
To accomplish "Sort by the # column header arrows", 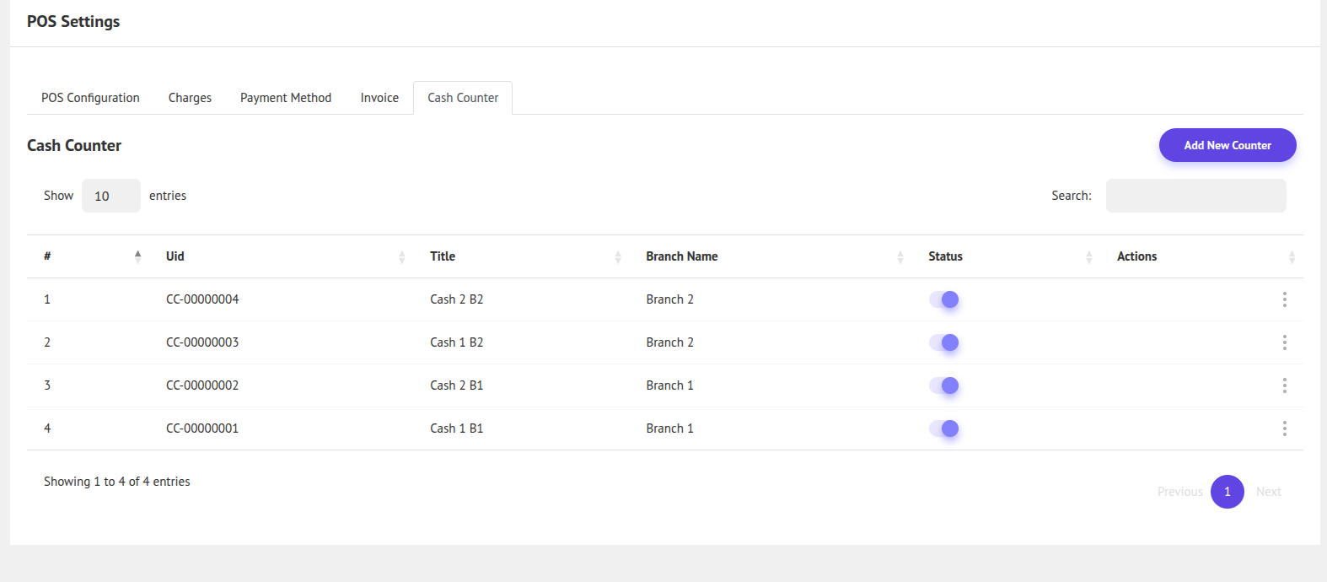I will click(137, 257).
